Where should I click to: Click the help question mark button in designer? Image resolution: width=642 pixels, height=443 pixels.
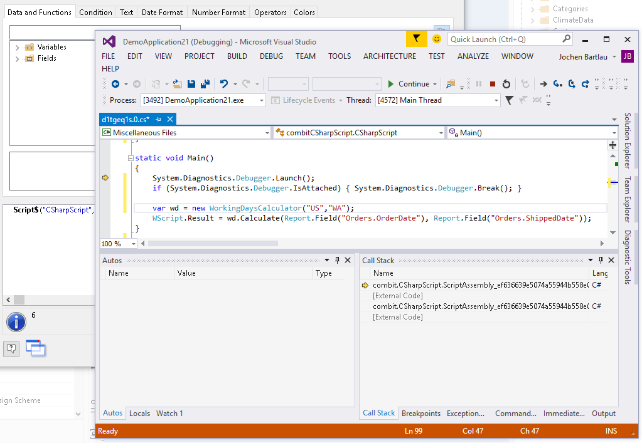point(11,348)
